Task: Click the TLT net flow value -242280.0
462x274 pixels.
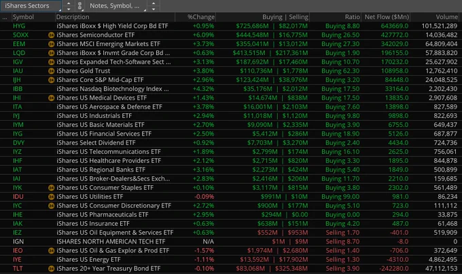Action: pyautogui.click(x=393, y=269)
